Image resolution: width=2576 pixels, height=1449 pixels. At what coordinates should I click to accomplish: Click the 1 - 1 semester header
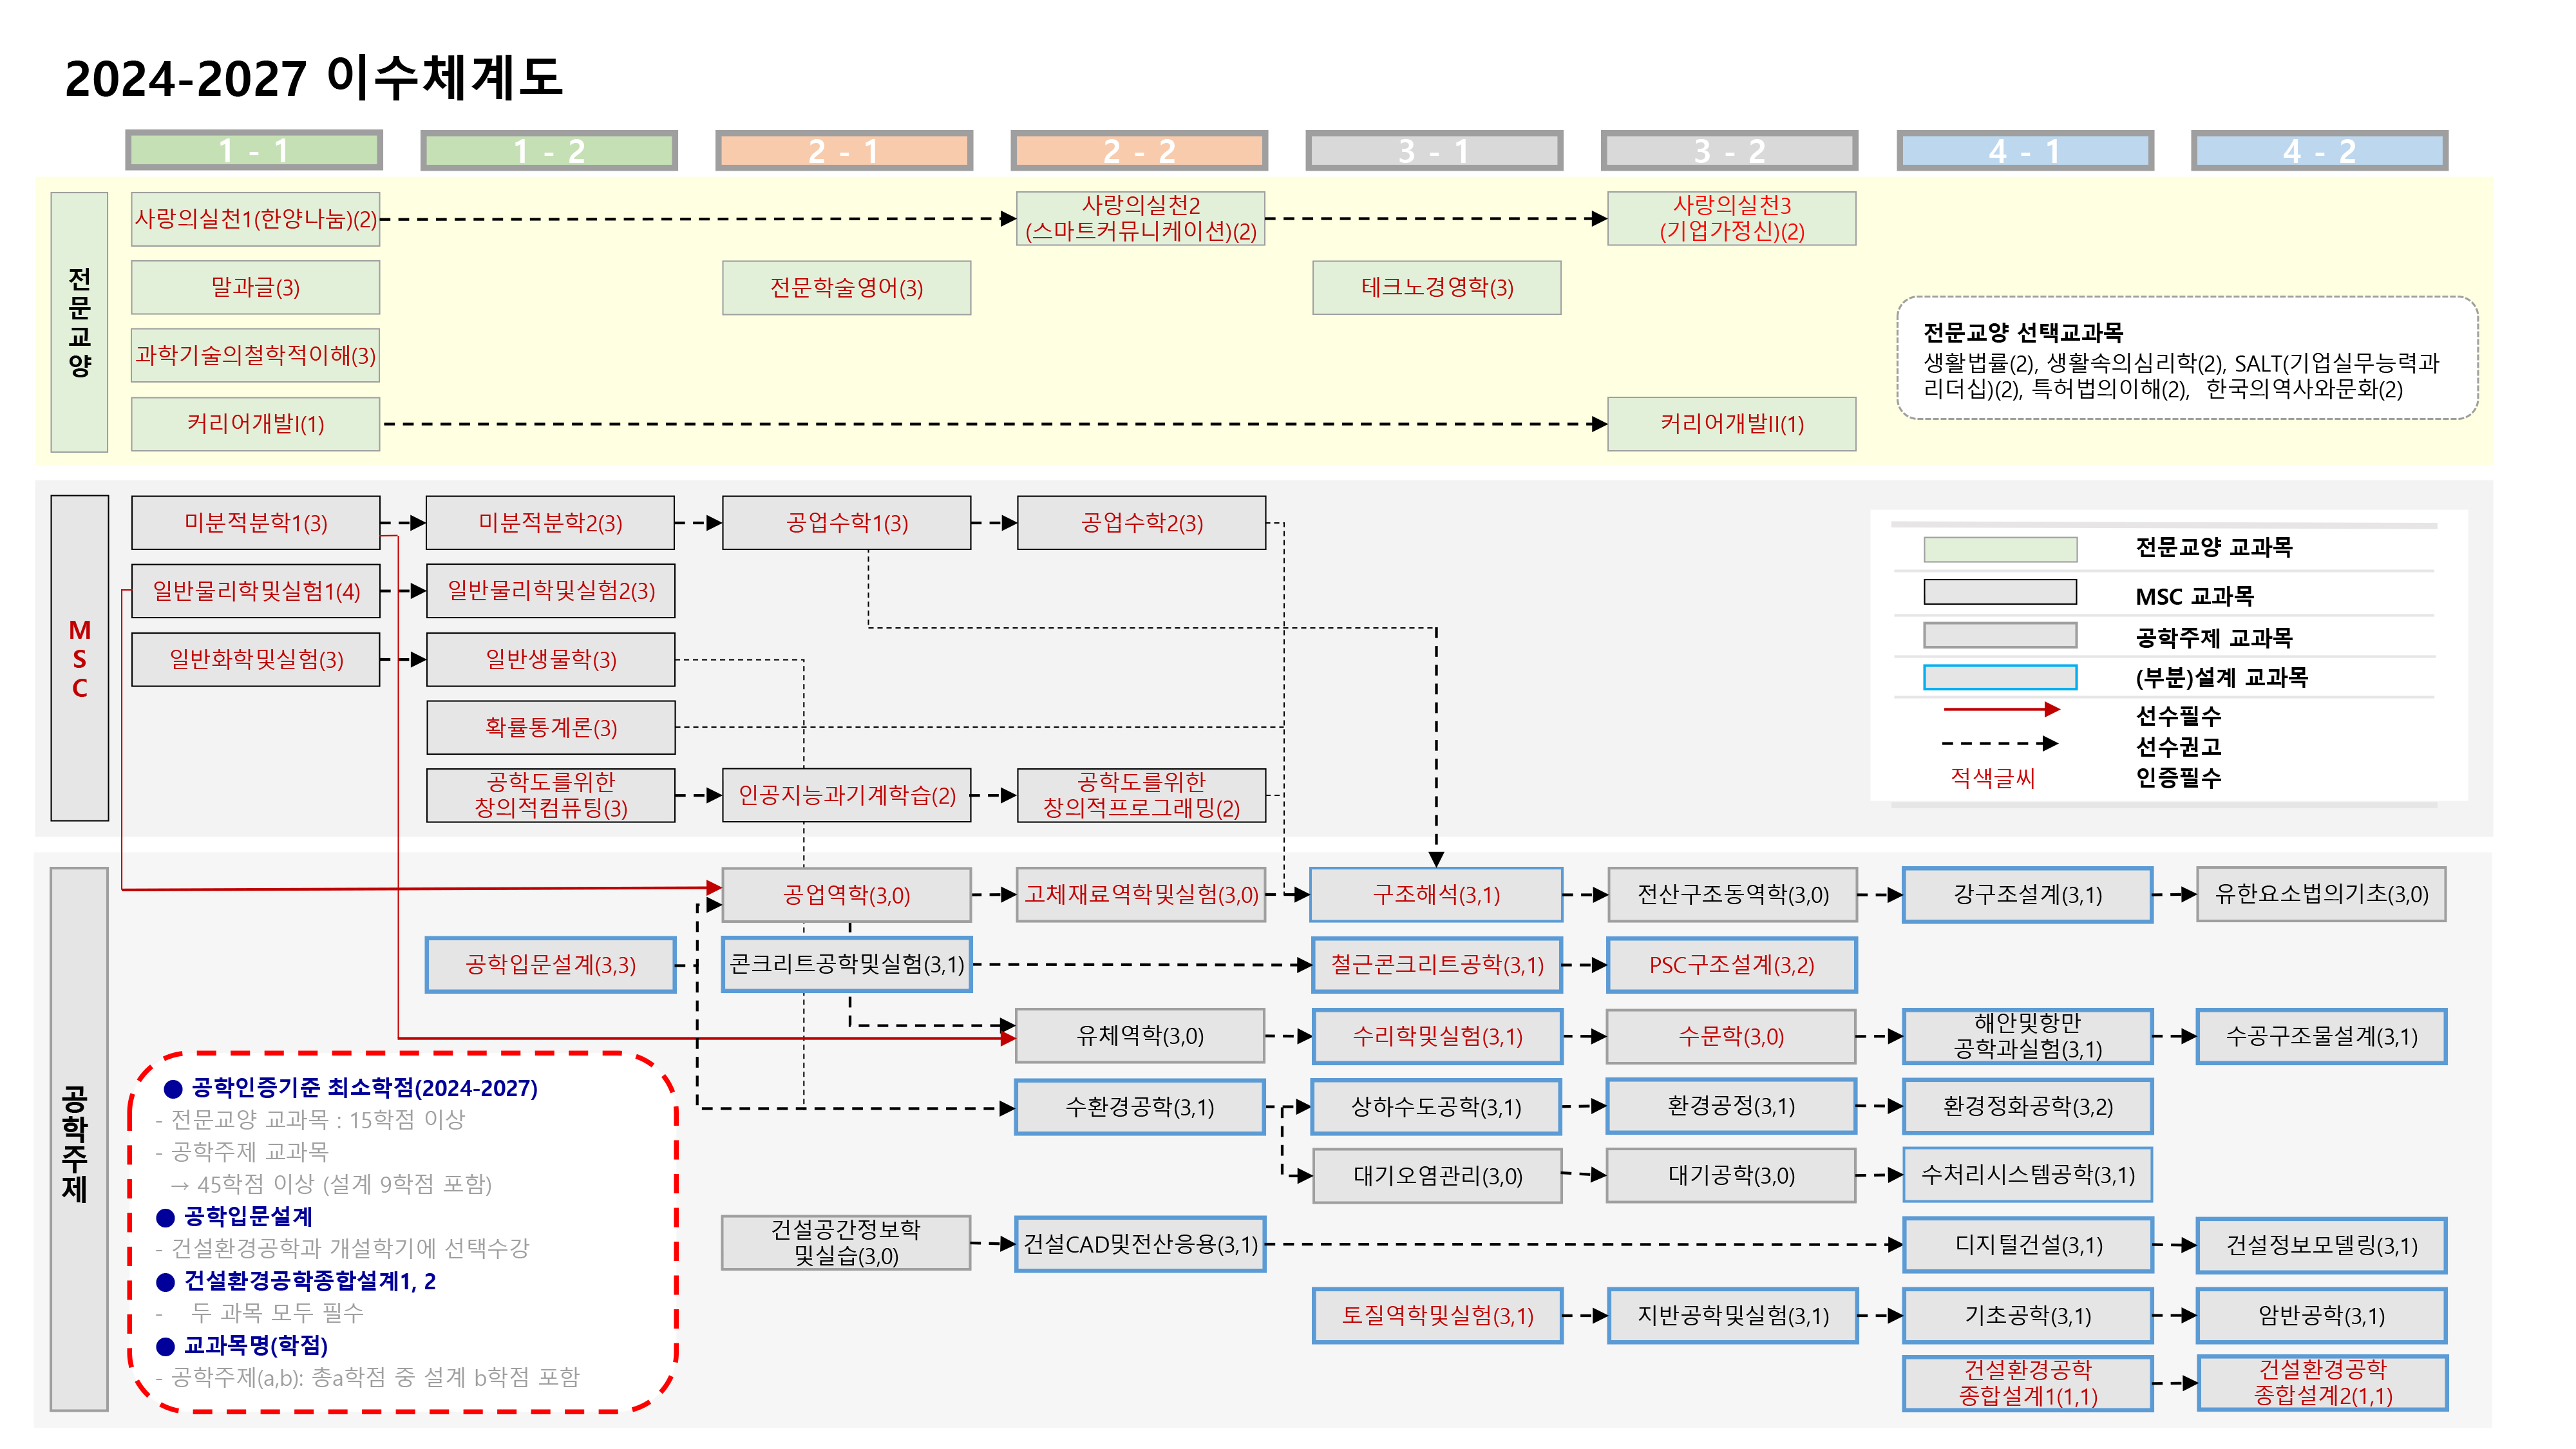pyautogui.click(x=254, y=151)
